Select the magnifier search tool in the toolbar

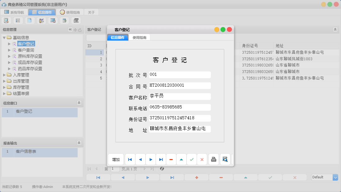tap(6, 20)
